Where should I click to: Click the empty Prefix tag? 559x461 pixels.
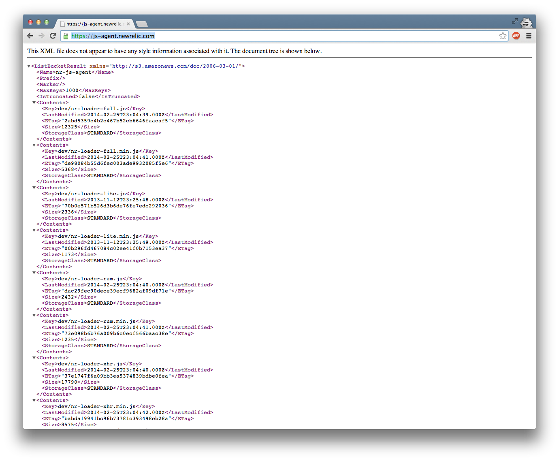51,78
